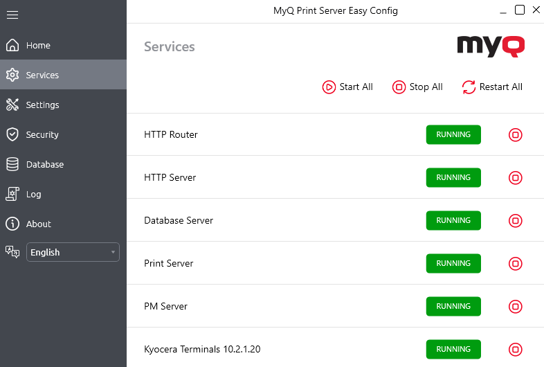Click the language icon beside English
The image size is (544, 367).
pyautogui.click(x=12, y=252)
